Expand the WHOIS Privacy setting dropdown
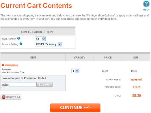The width and height of the screenshot is (151, 113). [48, 44]
